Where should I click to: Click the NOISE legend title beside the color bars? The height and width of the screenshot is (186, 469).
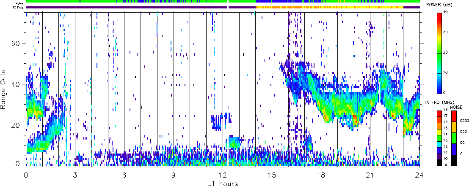[456, 107]
